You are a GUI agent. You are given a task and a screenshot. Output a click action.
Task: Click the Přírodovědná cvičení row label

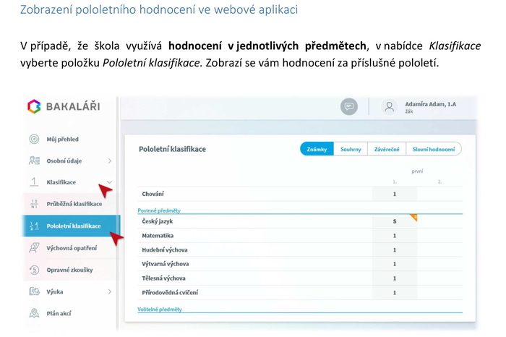(170, 292)
